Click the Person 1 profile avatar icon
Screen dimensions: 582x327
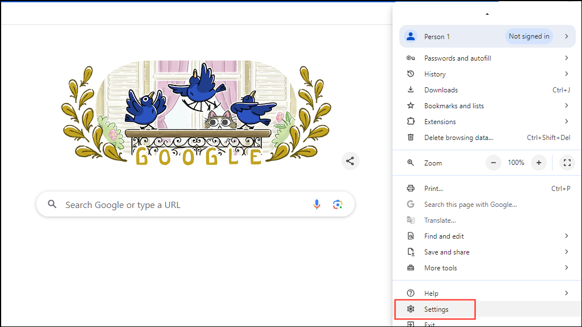410,36
